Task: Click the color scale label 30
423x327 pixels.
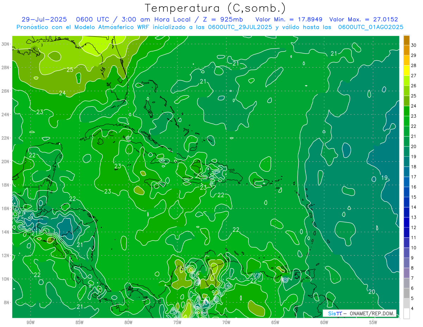Action: pyautogui.click(x=414, y=45)
